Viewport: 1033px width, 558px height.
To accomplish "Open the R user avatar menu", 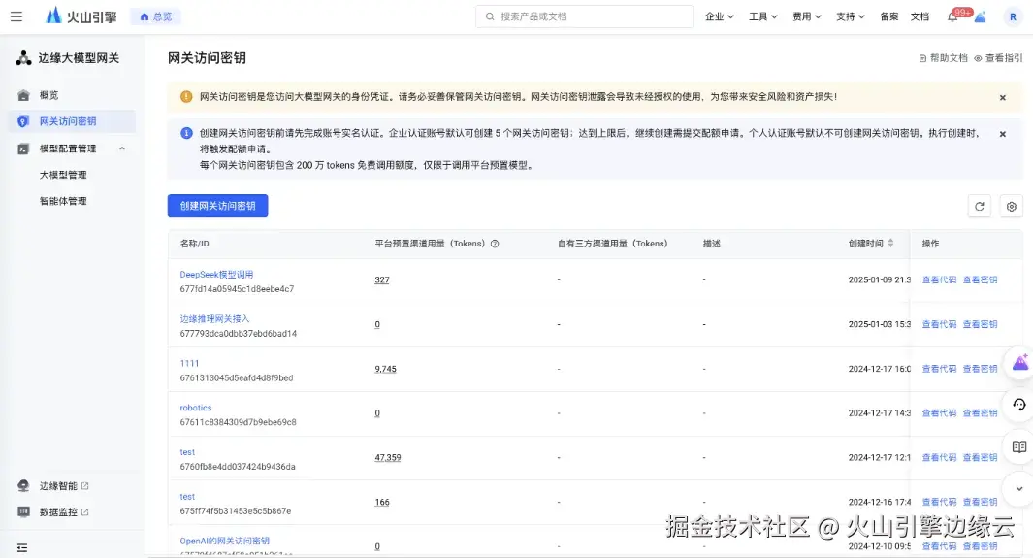I will tap(1013, 17).
